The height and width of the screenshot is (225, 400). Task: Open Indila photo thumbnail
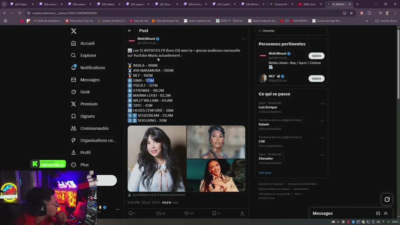(157, 158)
